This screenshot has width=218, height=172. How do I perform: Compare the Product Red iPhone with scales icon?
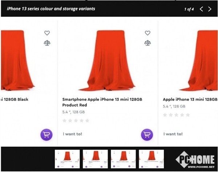point(148,43)
